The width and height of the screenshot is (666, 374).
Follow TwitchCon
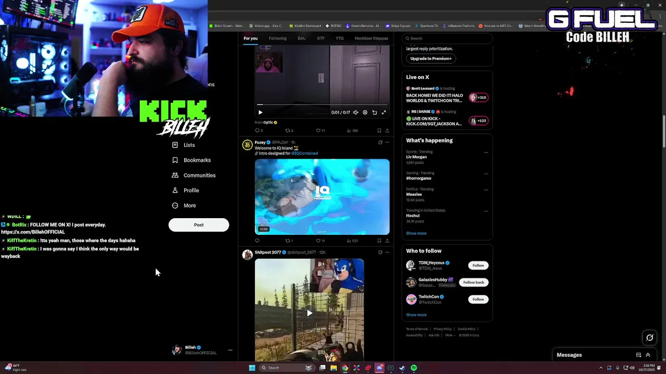tap(478, 299)
